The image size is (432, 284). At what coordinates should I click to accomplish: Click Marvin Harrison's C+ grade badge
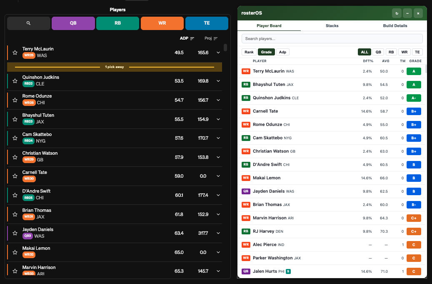414,218
